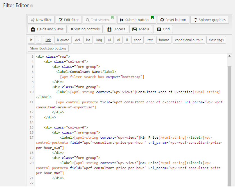Insert a Submit button
Screen dimensions: 235x187
point(137,20)
